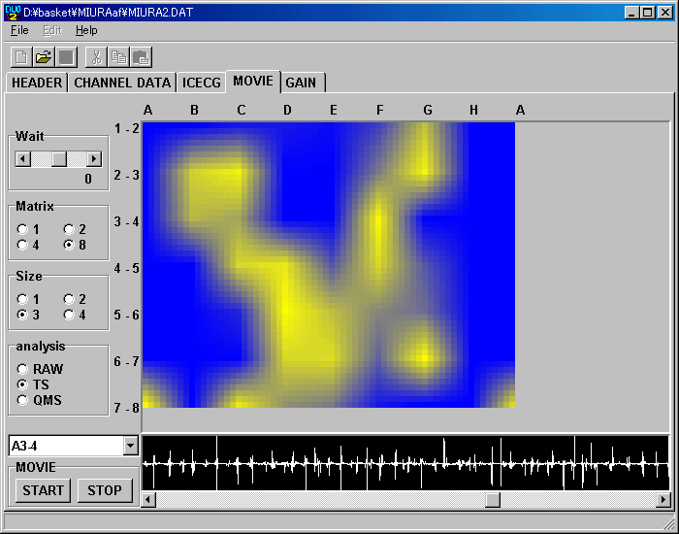
Task: Click the Wait slider left arrow
Action: 23,158
